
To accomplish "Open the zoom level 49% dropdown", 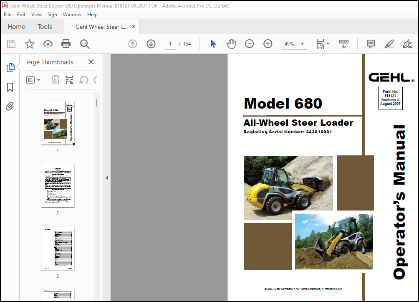I will point(302,44).
